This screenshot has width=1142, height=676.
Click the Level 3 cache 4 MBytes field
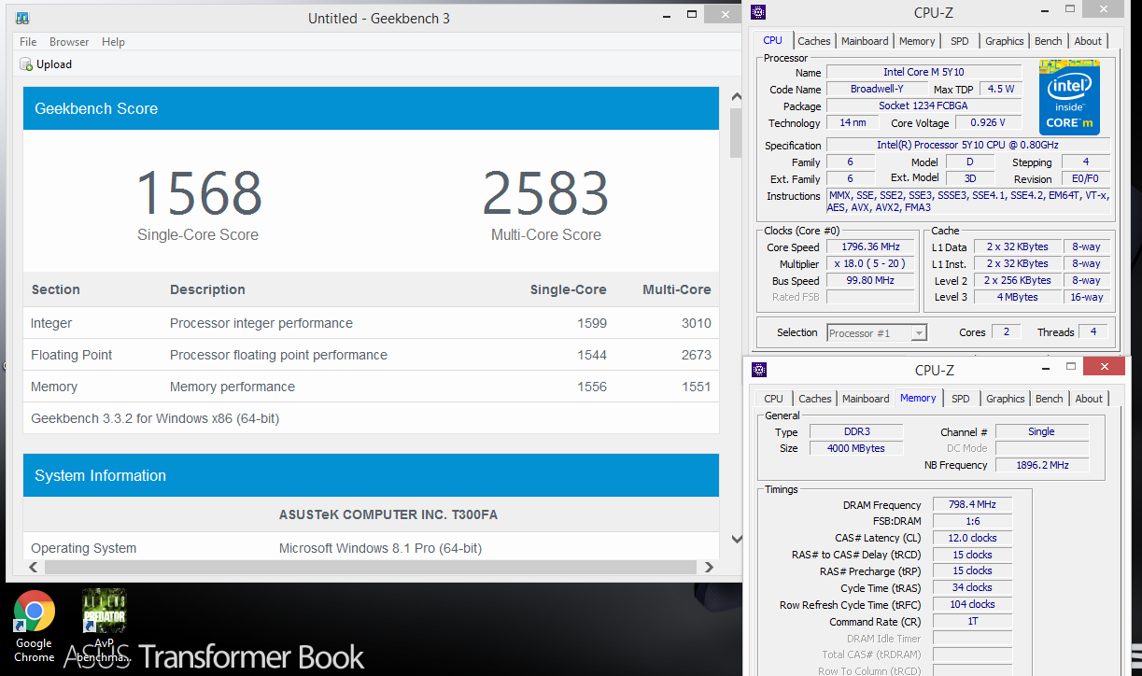point(1017,297)
